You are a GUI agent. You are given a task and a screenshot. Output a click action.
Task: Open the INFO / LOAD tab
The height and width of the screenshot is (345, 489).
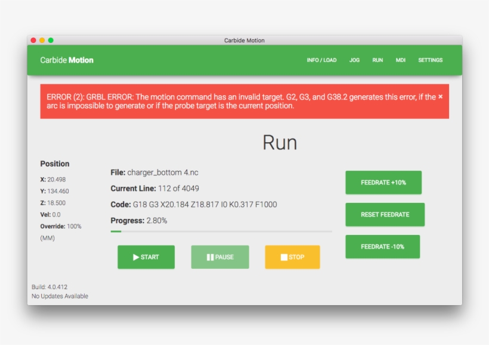click(x=321, y=60)
